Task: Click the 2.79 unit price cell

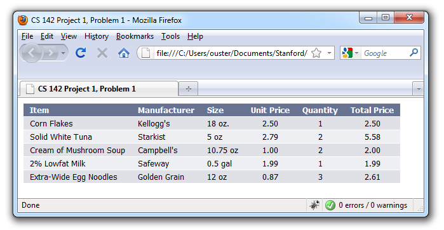Action: (270, 137)
